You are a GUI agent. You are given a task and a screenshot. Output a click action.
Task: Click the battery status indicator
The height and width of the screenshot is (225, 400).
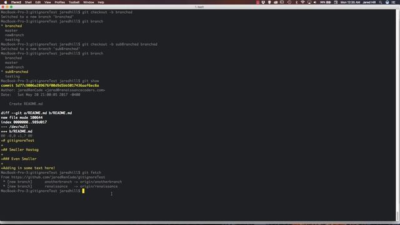tap(326, 2)
